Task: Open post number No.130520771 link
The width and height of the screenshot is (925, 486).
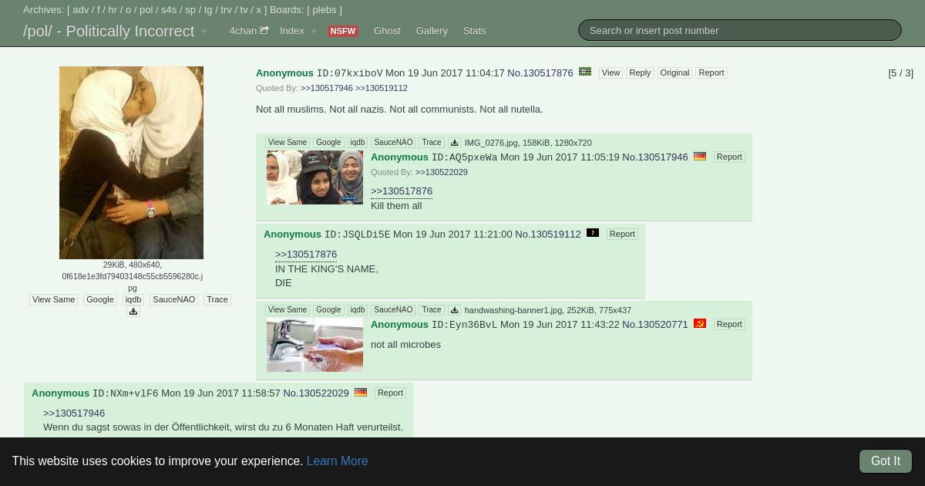Action: [x=655, y=324]
